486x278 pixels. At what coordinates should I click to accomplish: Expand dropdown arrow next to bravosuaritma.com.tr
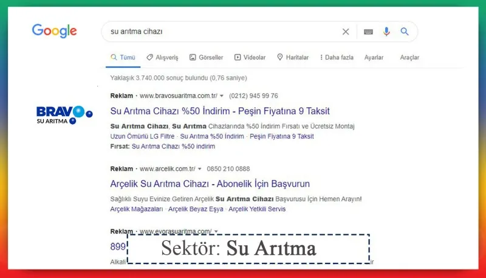[x=222, y=96]
